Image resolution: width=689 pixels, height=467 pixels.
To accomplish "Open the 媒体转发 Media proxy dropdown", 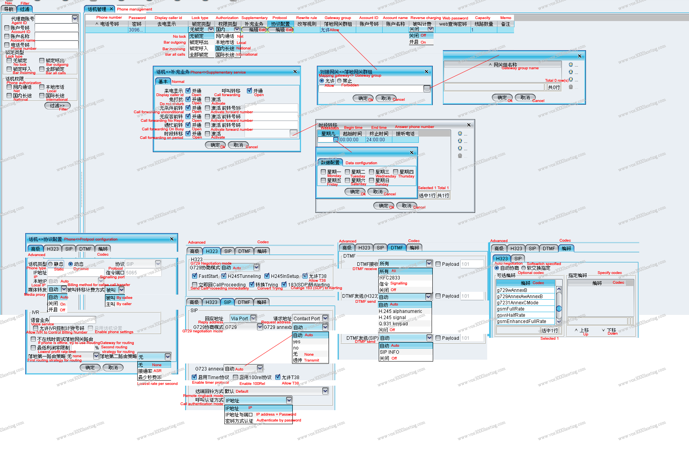I will coord(64,290).
